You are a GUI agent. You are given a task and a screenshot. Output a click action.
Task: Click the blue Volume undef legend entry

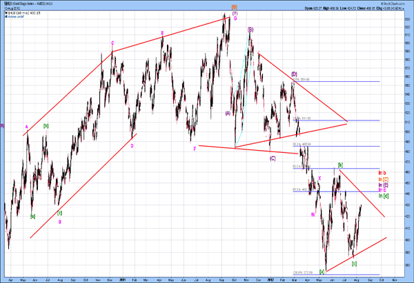coord(15,17)
